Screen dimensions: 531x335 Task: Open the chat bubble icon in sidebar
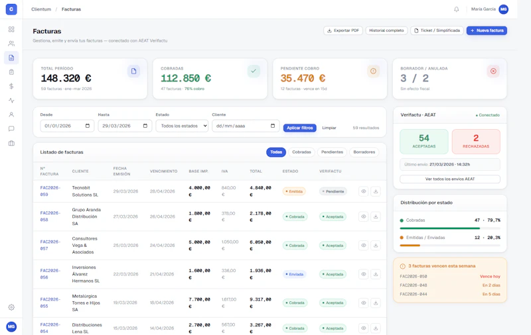point(11,128)
